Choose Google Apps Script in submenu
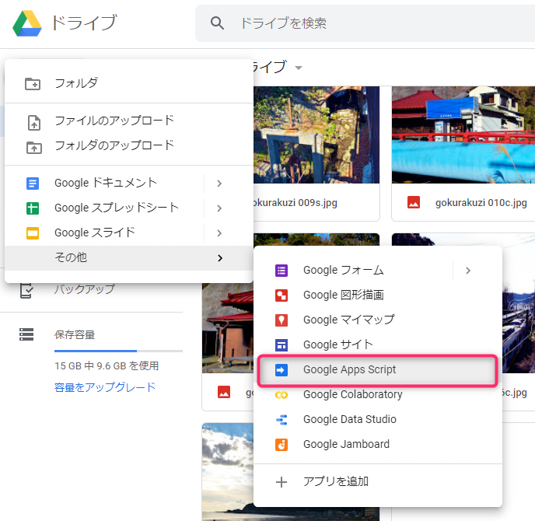 tap(378, 370)
